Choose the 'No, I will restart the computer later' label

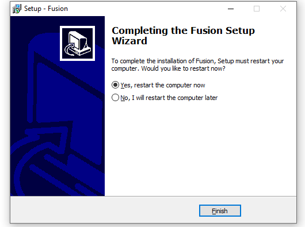[169, 98]
